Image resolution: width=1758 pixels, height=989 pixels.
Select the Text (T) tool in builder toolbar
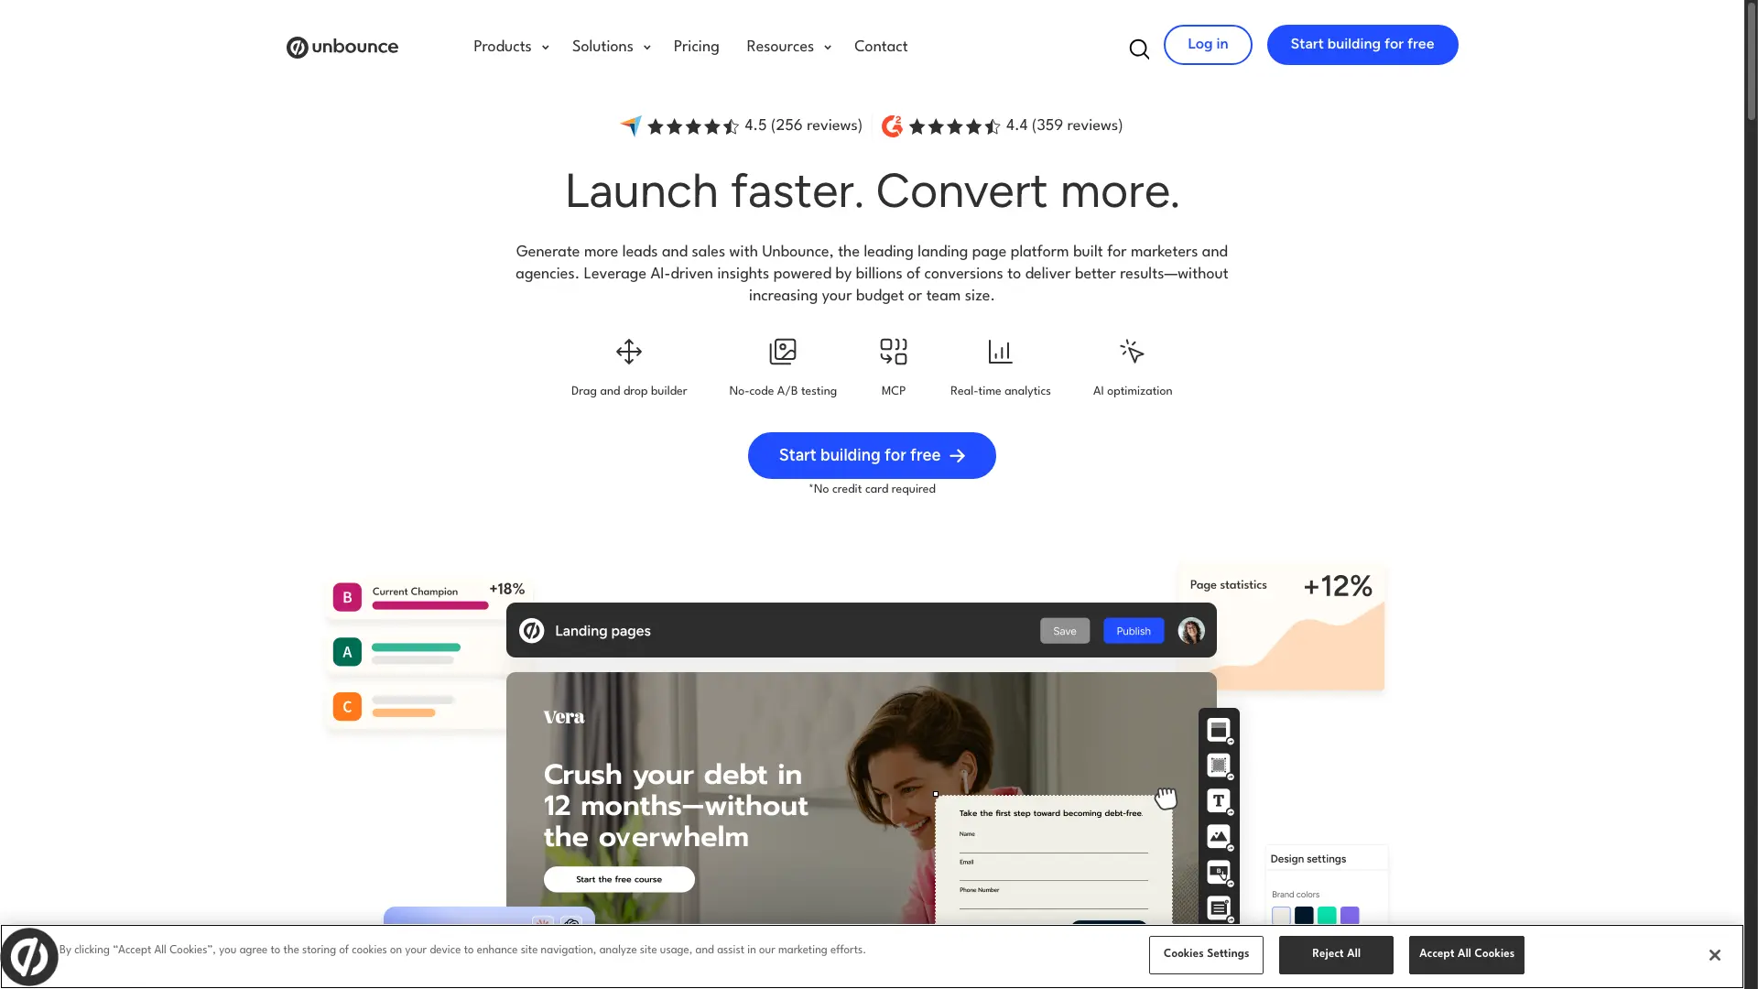[1219, 801]
